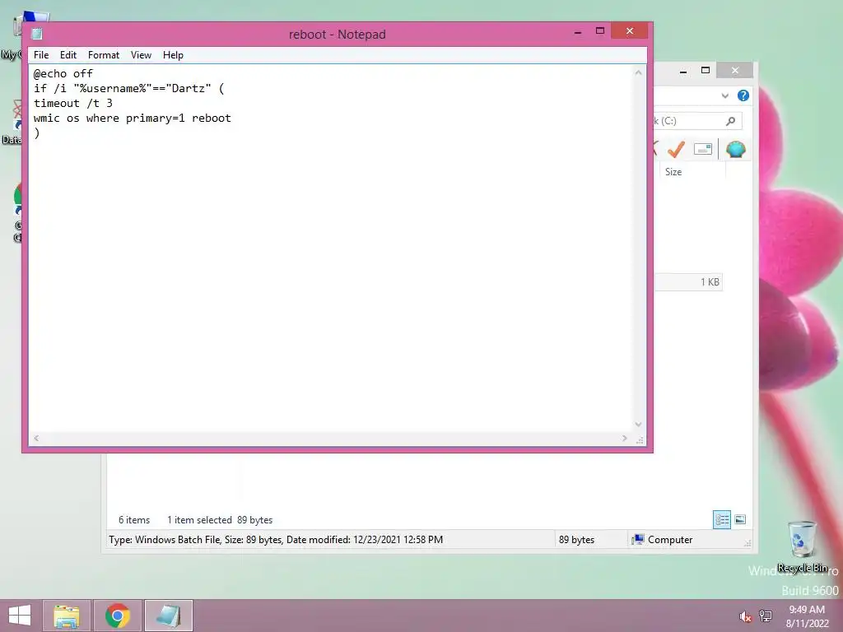Viewport: 843px width, 632px height.
Task: Click the rename card icon in Explorer toolbar
Action: tap(703, 149)
